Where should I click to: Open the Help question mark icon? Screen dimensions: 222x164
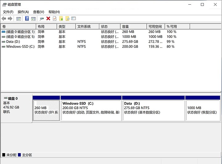pos(27,18)
